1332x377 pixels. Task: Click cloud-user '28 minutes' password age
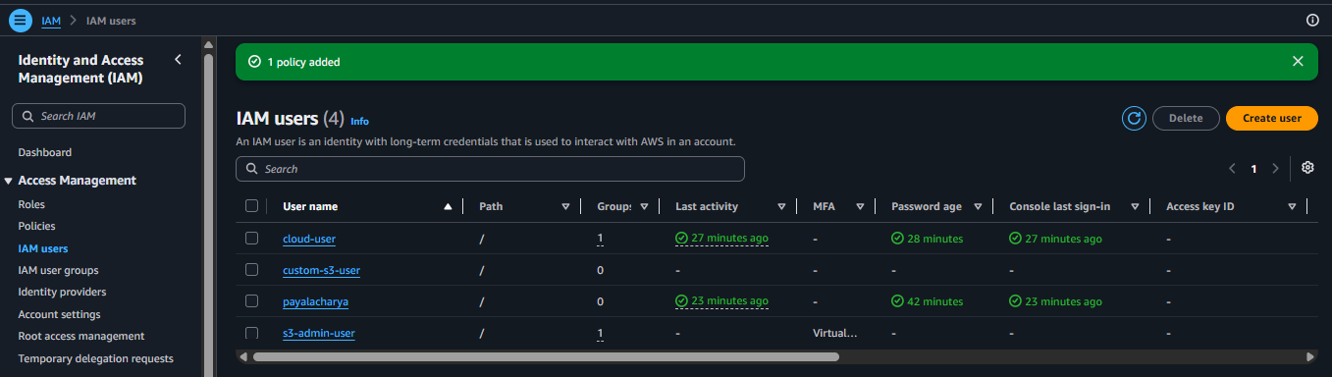coord(927,239)
